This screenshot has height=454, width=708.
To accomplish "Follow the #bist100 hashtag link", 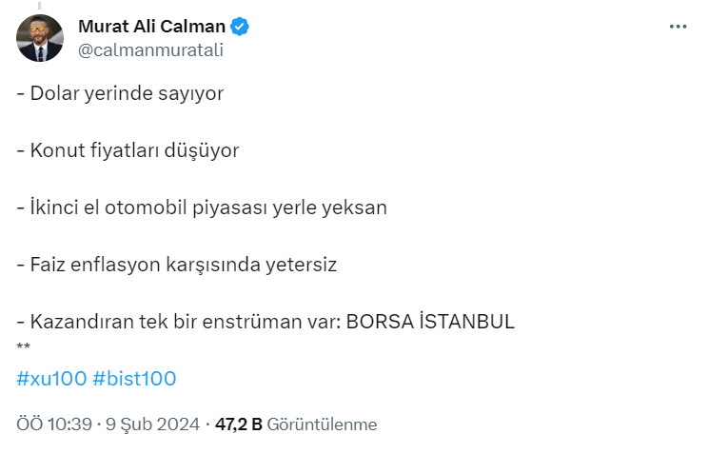I will pyautogui.click(x=134, y=379).
